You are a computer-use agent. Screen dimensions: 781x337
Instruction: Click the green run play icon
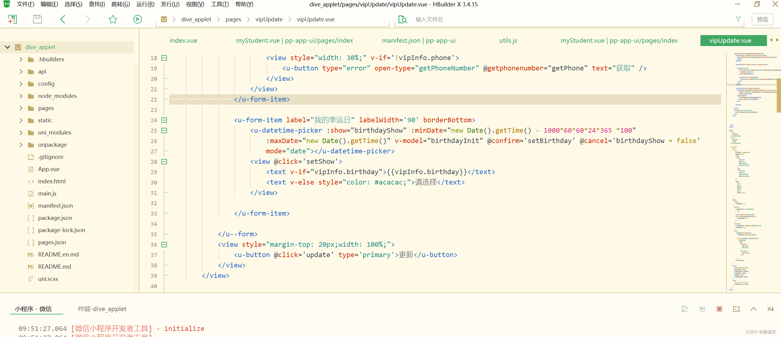pyautogui.click(x=137, y=20)
